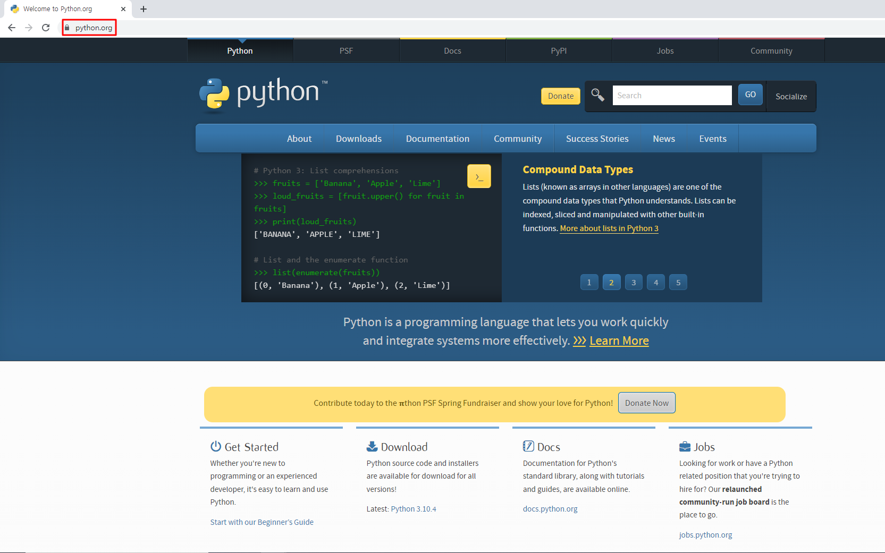Visit the docs.python.org link
Viewport: 885px width, 553px height.
coord(550,509)
